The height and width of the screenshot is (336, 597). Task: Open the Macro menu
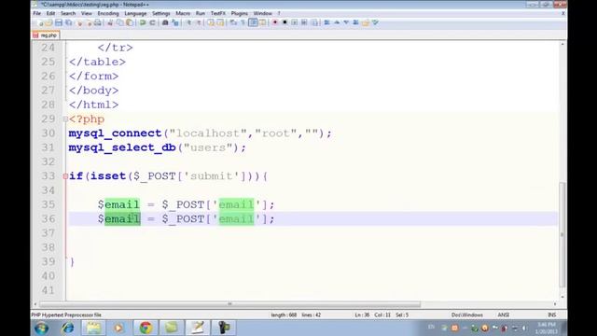[183, 13]
